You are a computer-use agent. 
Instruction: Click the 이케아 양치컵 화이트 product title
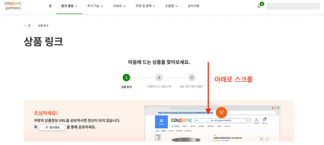[227, 138]
